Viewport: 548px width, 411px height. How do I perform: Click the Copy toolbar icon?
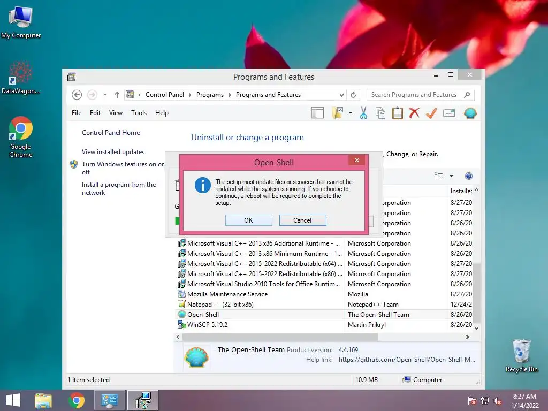[380, 113]
